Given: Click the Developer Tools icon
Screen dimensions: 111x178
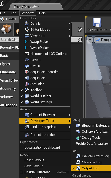Looking at the screenshot, I should click(27, 121).
